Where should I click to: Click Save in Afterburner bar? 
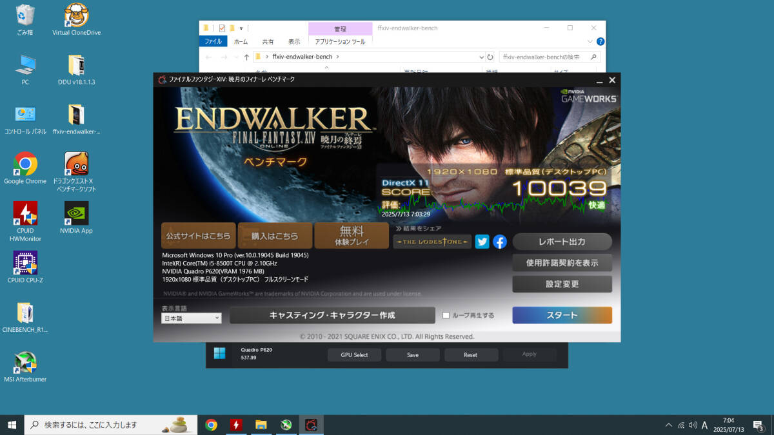coord(413,354)
